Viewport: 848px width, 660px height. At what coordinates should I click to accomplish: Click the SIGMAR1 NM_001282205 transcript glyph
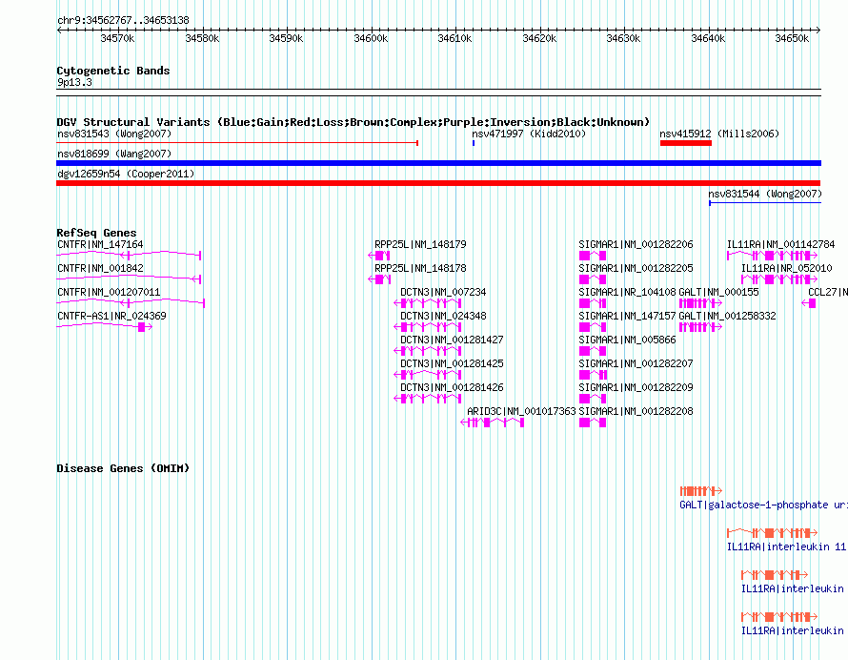coord(593,279)
